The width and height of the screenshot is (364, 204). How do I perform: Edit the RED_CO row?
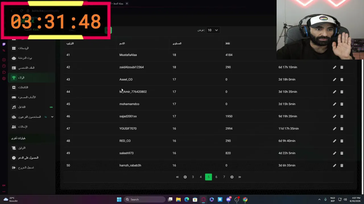click(x=334, y=141)
